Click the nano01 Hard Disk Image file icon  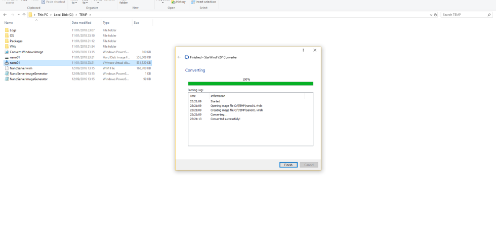tap(7, 57)
